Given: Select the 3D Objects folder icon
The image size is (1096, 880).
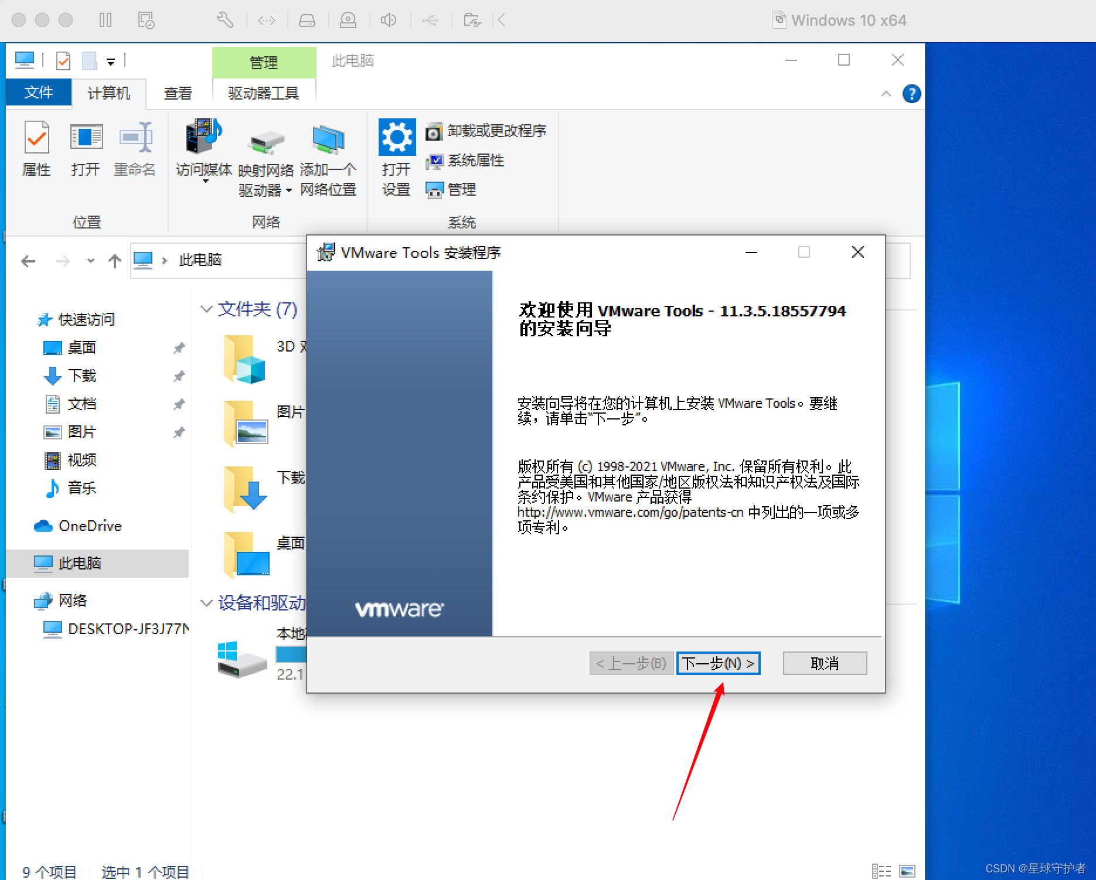Looking at the screenshot, I should point(245,359).
